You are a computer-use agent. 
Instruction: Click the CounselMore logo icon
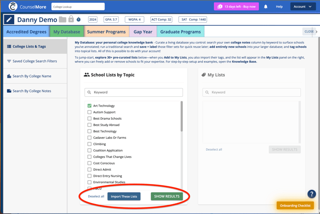(x=13, y=7)
